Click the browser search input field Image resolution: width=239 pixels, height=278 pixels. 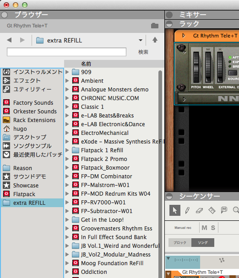[66, 52]
